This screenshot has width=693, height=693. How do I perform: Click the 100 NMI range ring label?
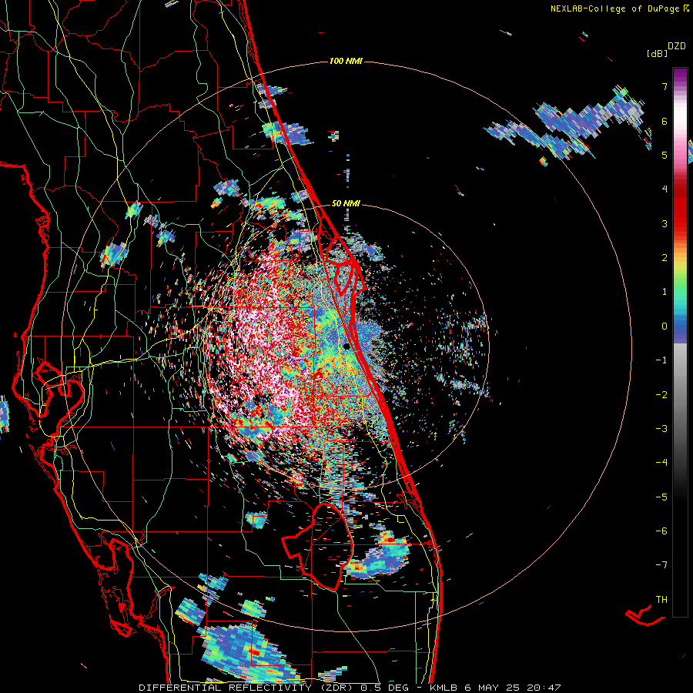346,61
